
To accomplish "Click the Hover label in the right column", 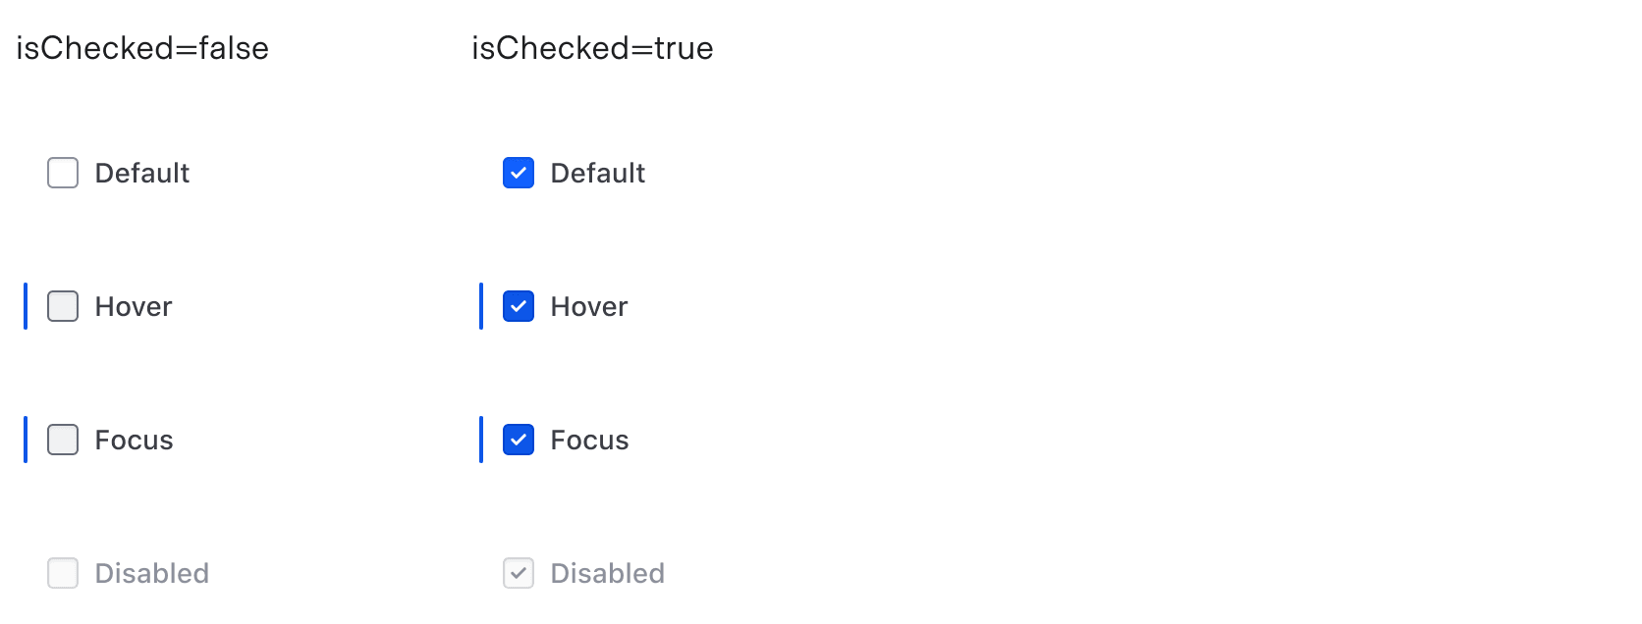I will [588, 306].
